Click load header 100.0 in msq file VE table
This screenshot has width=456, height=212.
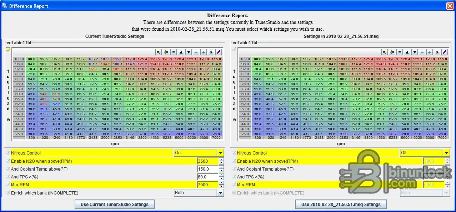245,59
